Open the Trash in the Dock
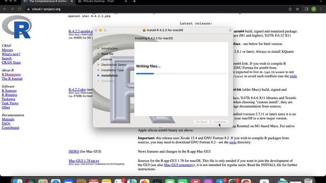 click(x=308, y=181)
